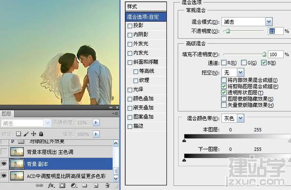Select the 背景本层现出 主色调 layer
This screenshot has height=190, width=291.
click(61, 152)
